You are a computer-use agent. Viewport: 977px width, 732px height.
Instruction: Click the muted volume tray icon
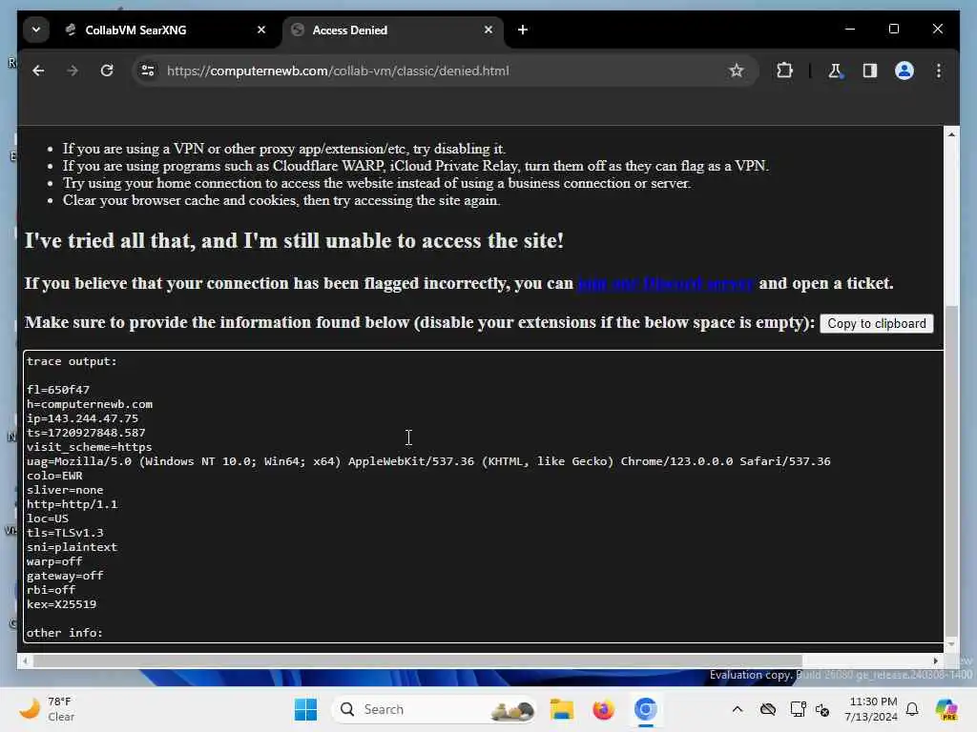coord(822,709)
